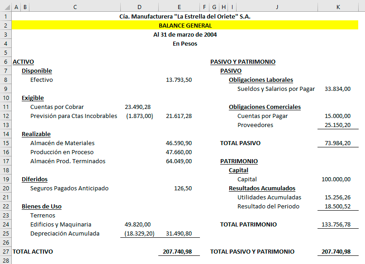Click the Terrenos label
The width and height of the screenshot is (365, 264).
[x=43, y=215]
